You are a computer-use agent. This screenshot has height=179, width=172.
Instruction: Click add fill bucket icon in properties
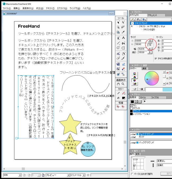click(139, 20)
